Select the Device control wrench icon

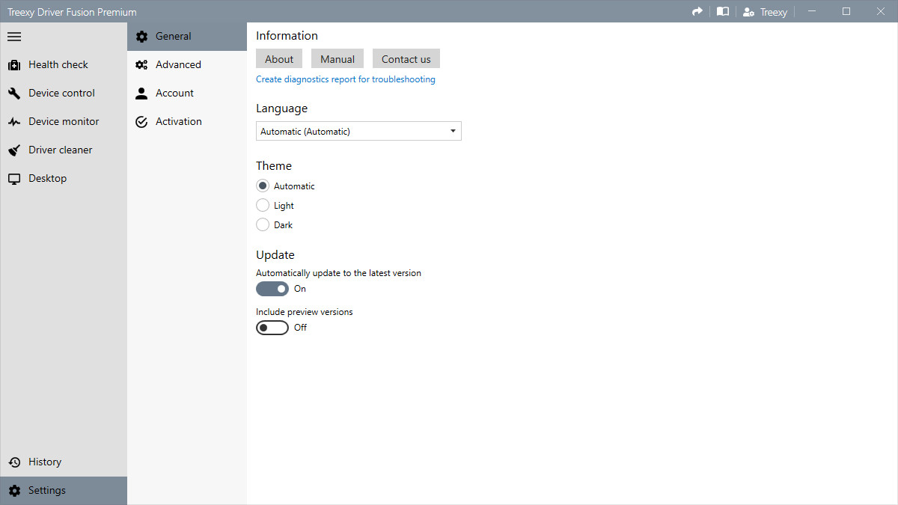[x=16, y=93]
